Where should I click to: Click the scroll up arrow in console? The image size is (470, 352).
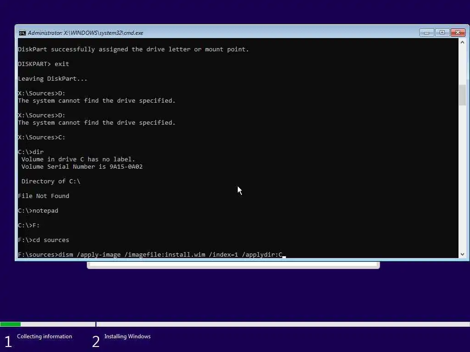point(462,43)
